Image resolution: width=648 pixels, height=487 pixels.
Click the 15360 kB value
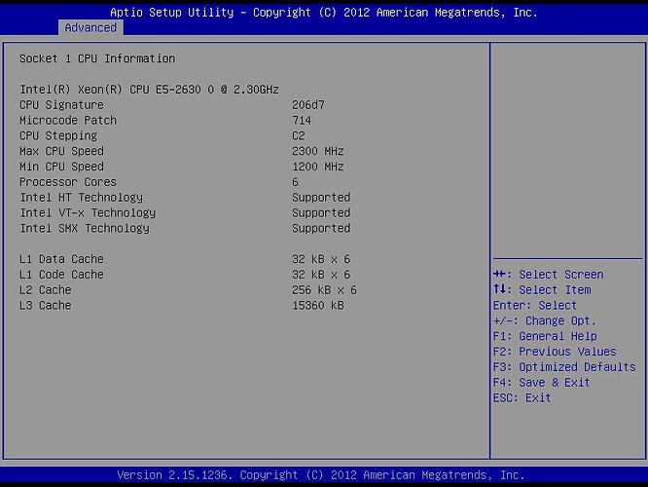pyautogui.click(x=318, y=306)
